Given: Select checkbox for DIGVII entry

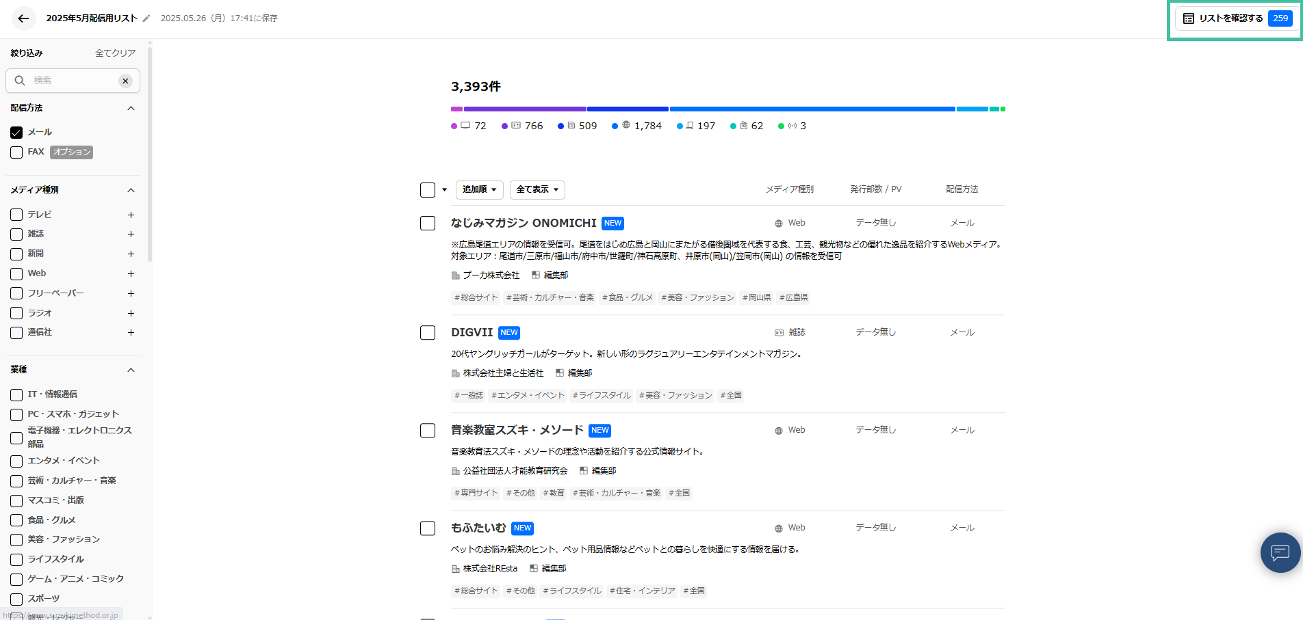Looking at the screenshot, I should pos(428,333).
